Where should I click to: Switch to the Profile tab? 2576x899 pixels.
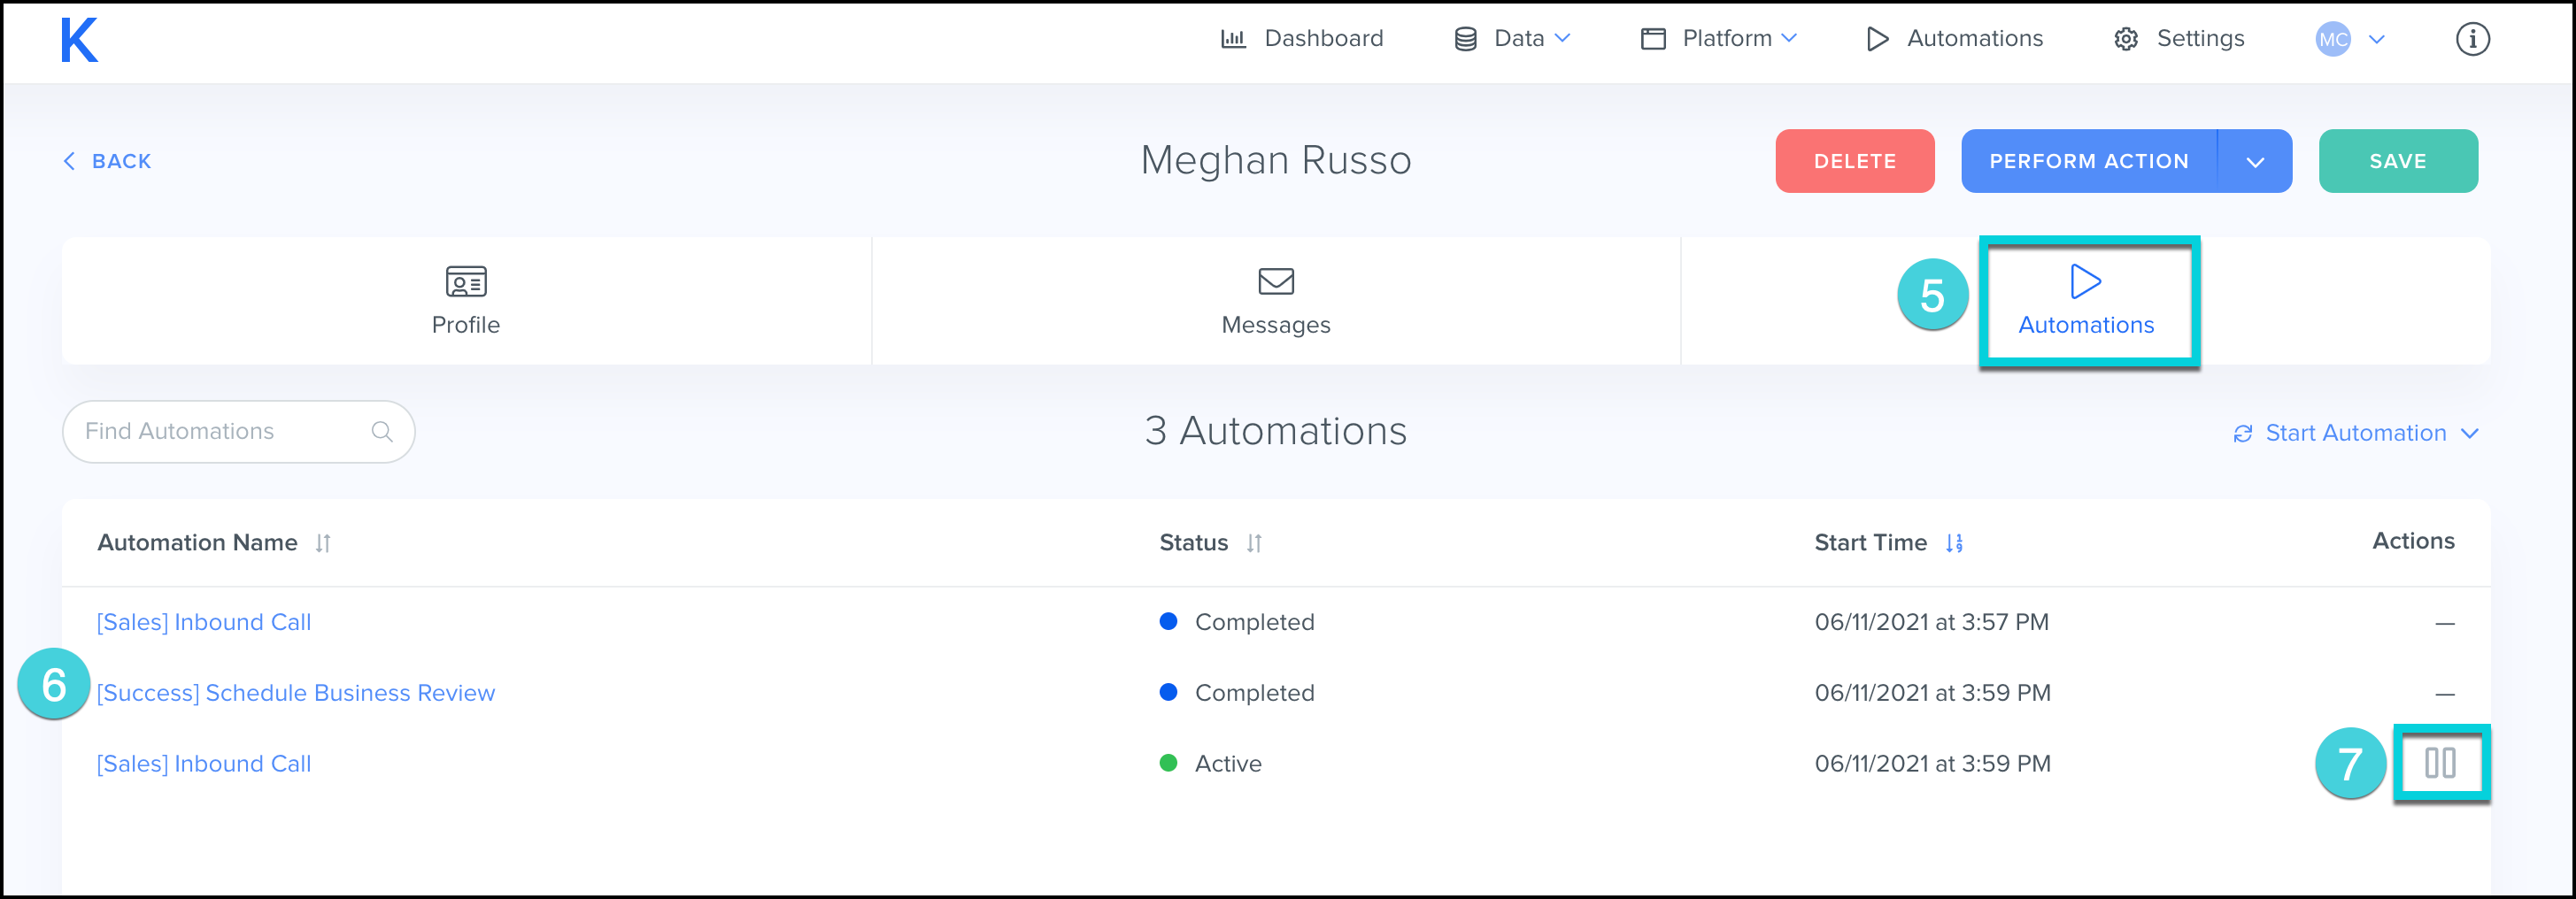pos(466,301)
